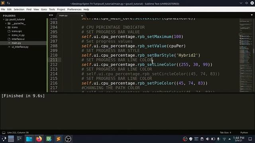The width and height of the screenshot is (255, 143).
Task: Click the icons folder icon
Action: 9,27
